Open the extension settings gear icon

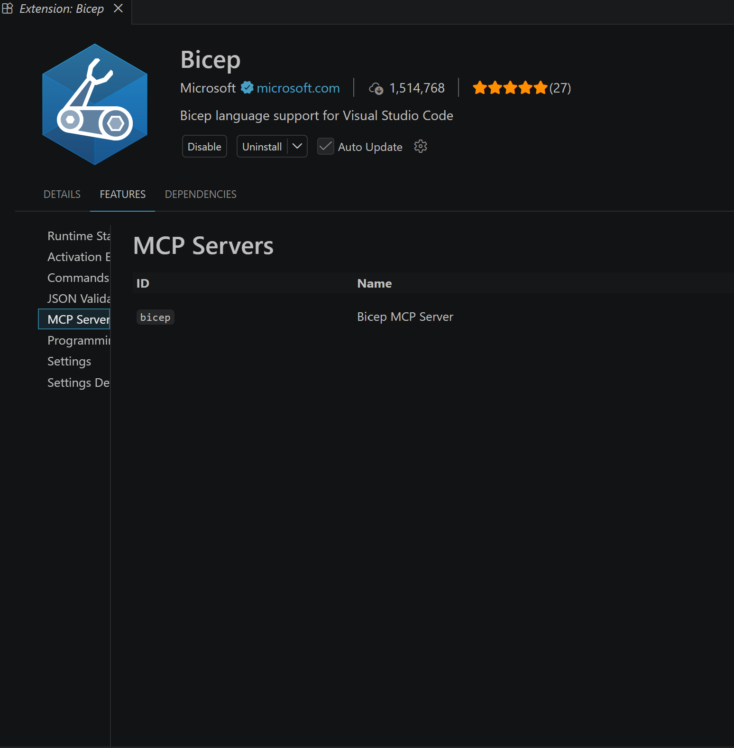click(x=421, y=147)
